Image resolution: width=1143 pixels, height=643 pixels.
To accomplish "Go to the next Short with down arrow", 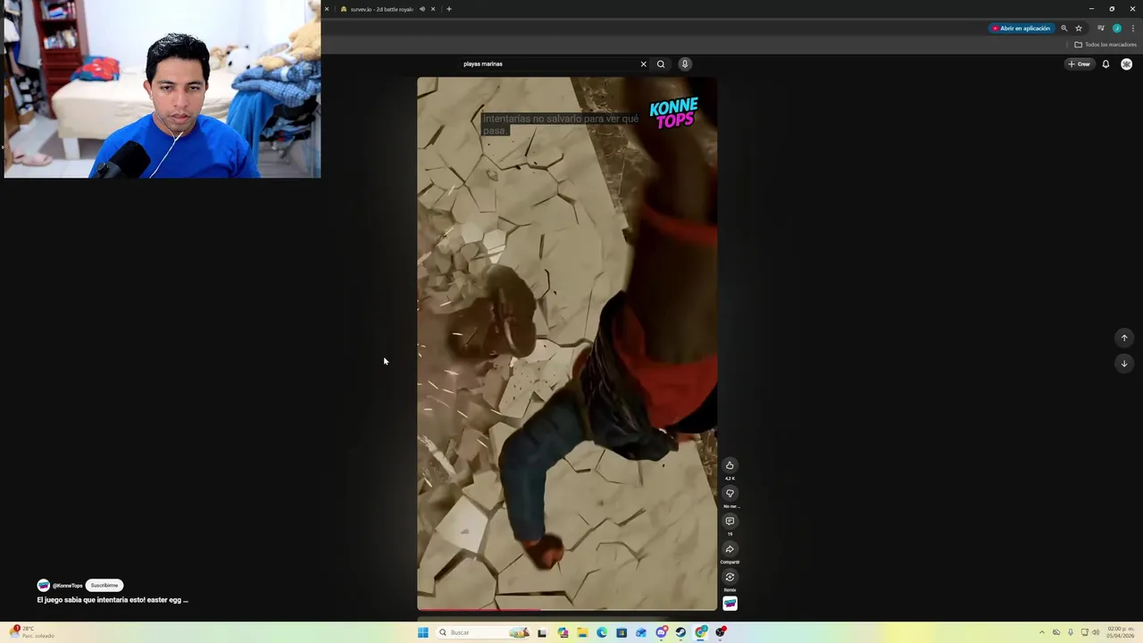I will click(x=1124, y=363).
